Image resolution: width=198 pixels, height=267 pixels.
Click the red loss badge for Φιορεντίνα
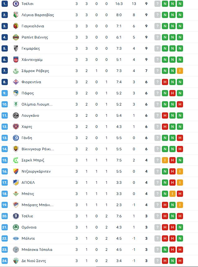[x=165, y=82]
